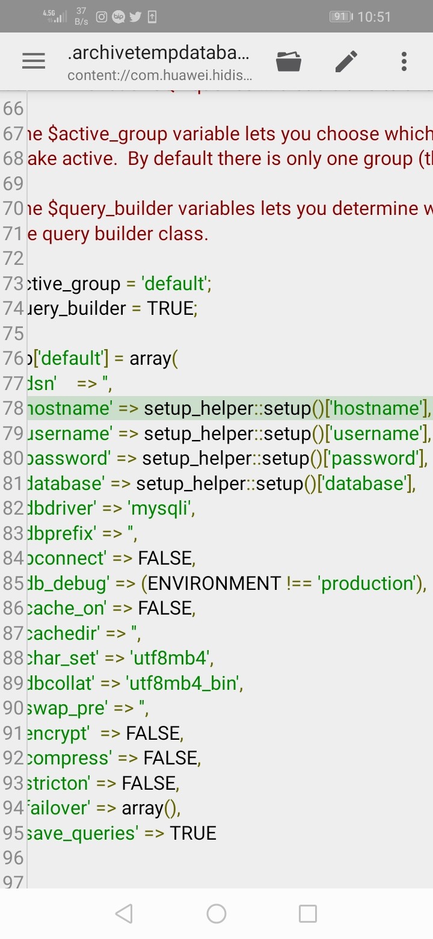The image size is (433, 939).
Task: Tap line number 82 in the gutter
Action: [x=13, y=509]
